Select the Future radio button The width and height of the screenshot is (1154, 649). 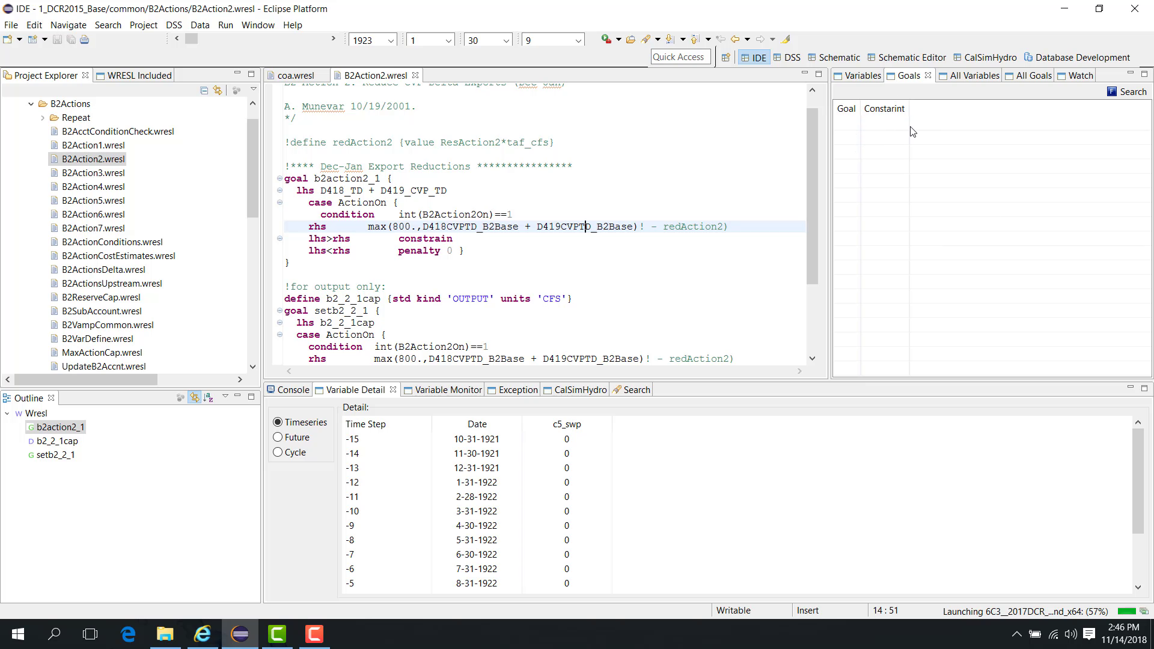pyautogui.click(x=278, y=437)
